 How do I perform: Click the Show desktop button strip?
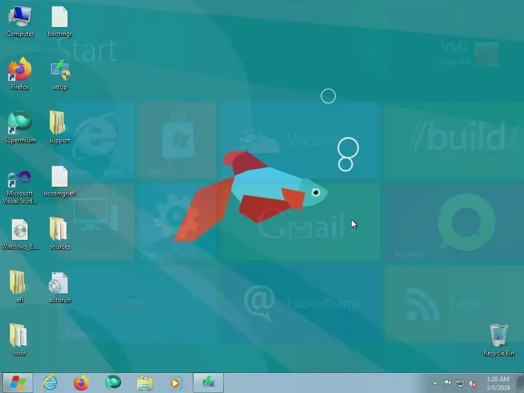[x=520, y=383]
